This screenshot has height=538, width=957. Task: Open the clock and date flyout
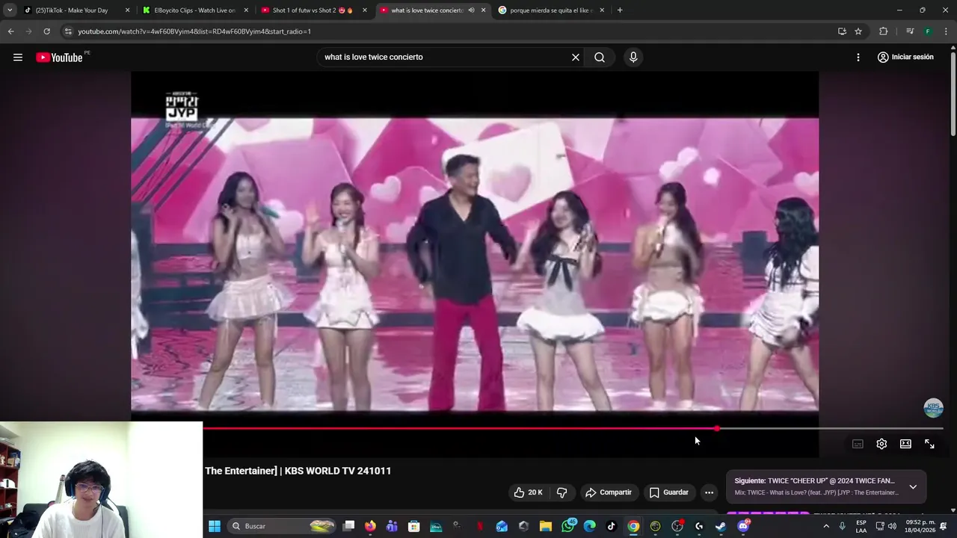(920, 526)
